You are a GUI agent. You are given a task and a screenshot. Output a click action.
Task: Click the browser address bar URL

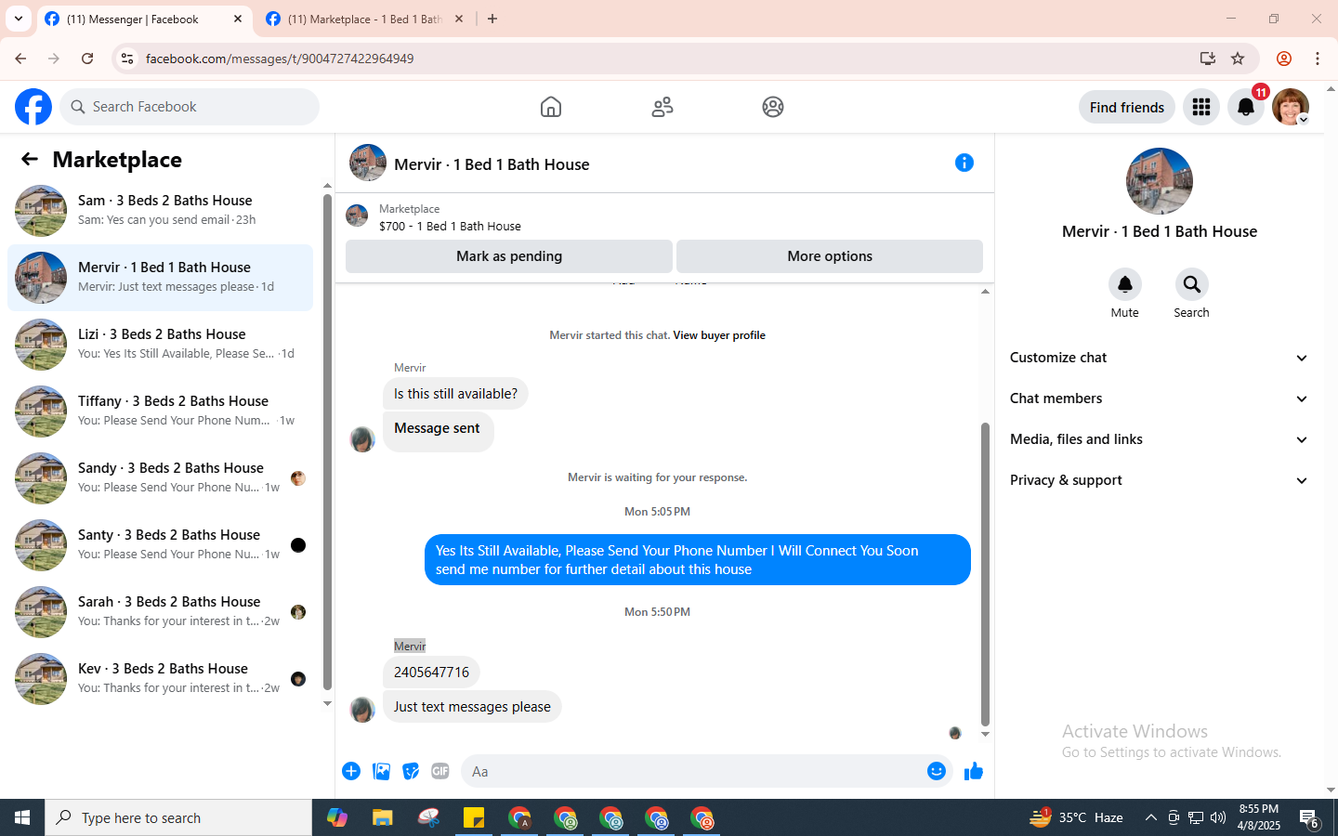tap(280, 59)
